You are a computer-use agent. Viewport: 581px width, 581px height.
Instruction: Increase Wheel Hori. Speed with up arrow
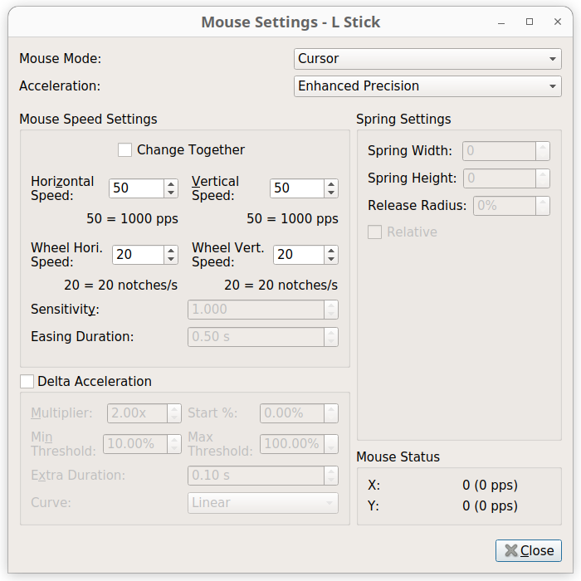coord(171,250)
